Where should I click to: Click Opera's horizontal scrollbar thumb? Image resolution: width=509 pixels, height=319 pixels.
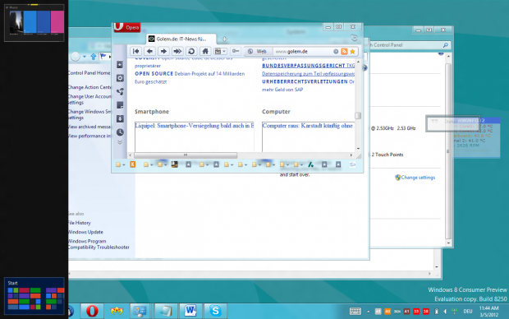186,155
